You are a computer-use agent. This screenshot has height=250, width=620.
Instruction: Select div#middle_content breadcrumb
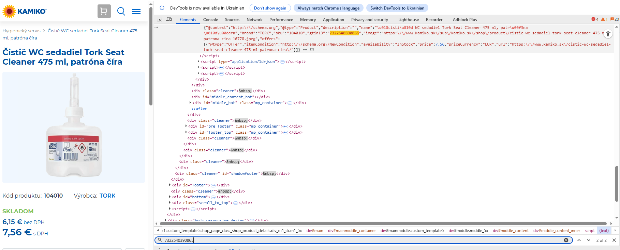click(511, 231)
